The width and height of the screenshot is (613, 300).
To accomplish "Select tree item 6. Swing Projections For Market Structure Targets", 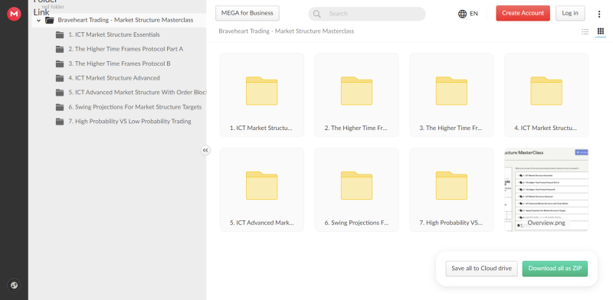I will tap(135, 107).
